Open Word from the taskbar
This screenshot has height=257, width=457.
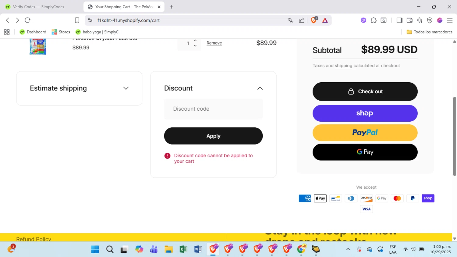(198, 249)
